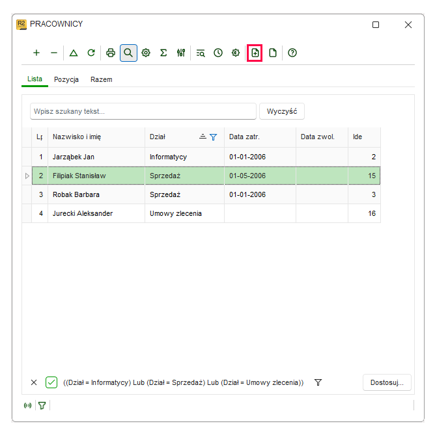Sort by the Dział column sort icon

click(203, 137)
